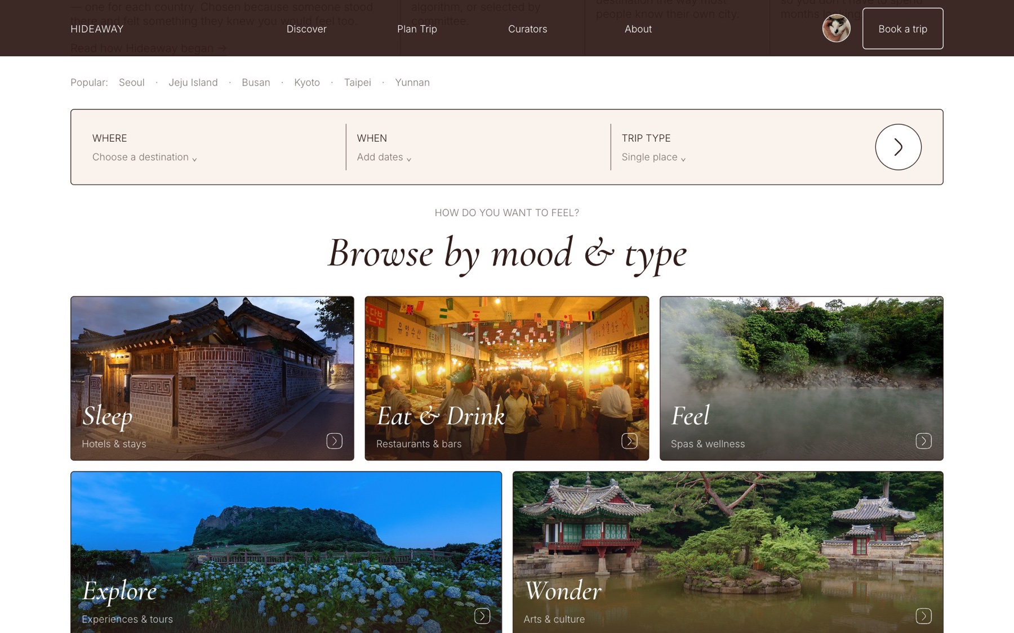Click the 'HOW DO YOU WANT TO FEEL?' text

click(507, 213)
